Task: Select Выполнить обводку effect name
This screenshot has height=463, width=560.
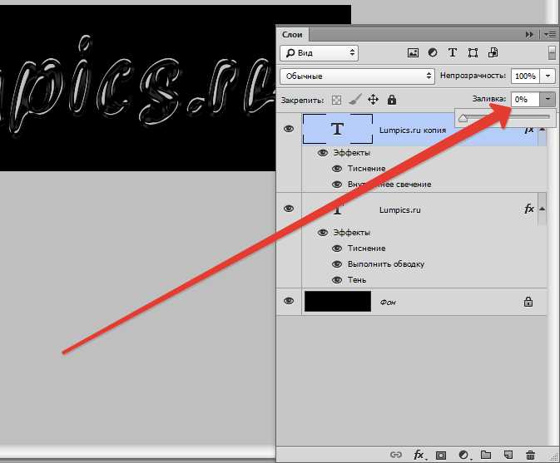Action: pyautogui.click(x=386, y=264)
